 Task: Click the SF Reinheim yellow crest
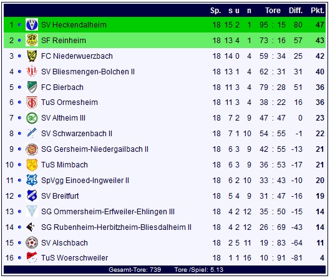[32, 40]
